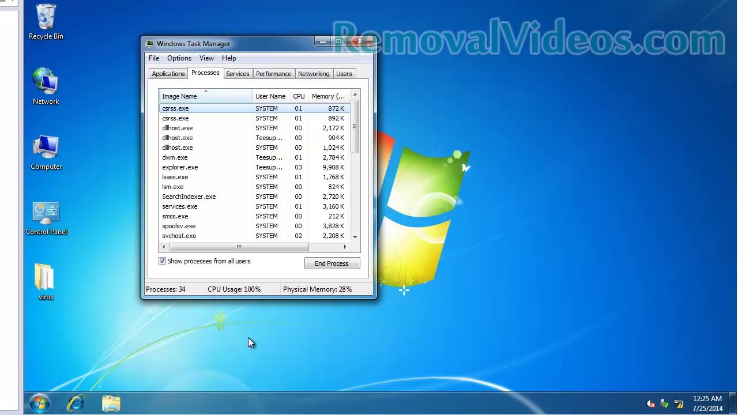Open the Recycle Bin desktop icon

(x=46, y=22)
